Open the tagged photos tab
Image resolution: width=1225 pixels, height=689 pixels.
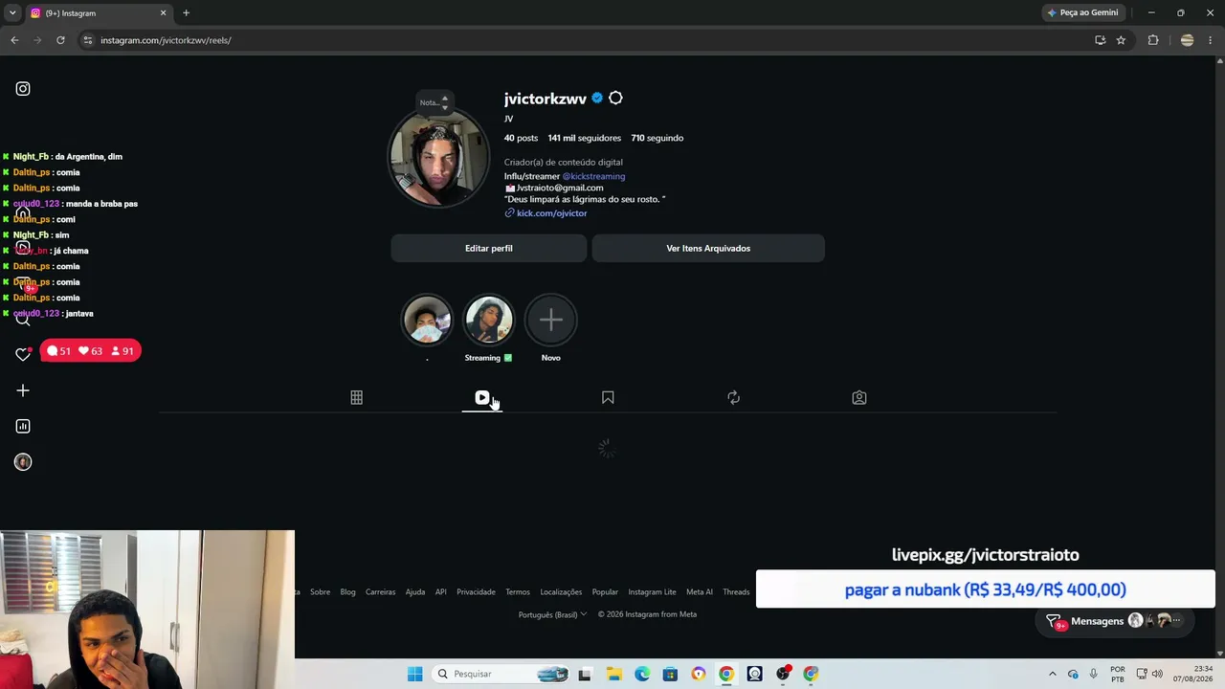[859, 397]
